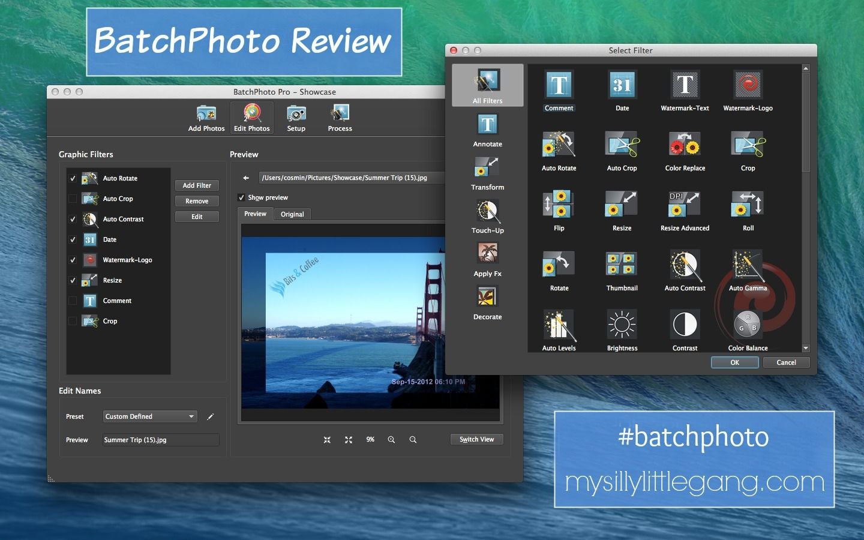
Task: Go to the Setup step
Action: [x=296, y=118]
